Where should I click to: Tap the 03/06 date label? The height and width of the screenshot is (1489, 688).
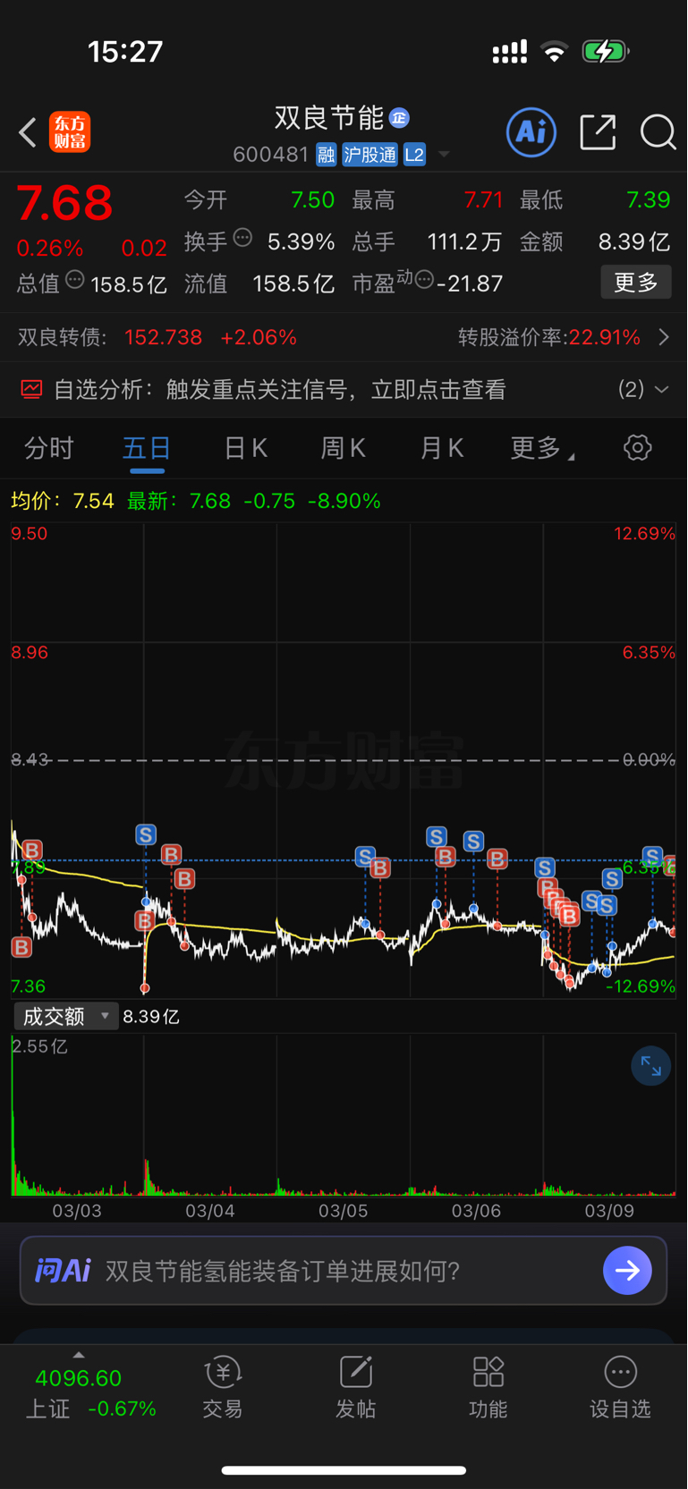pyautogui.click(x=476, y=1211)
